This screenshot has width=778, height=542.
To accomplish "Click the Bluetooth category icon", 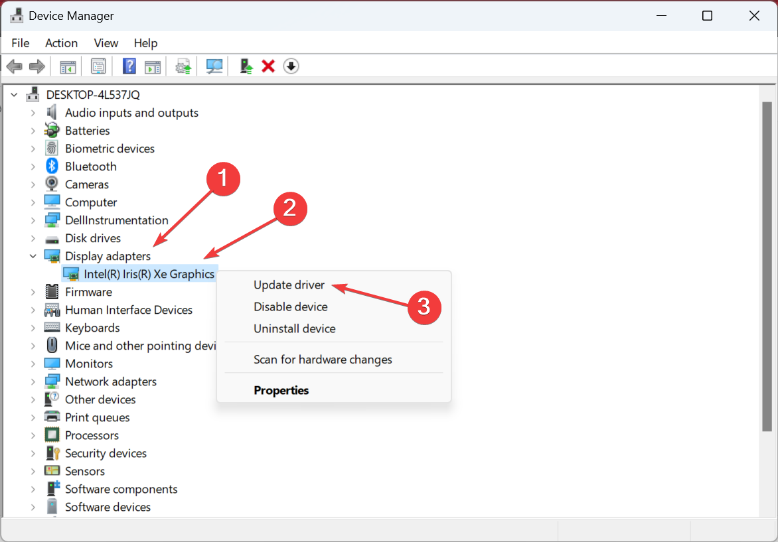I will tap(52, 166).
